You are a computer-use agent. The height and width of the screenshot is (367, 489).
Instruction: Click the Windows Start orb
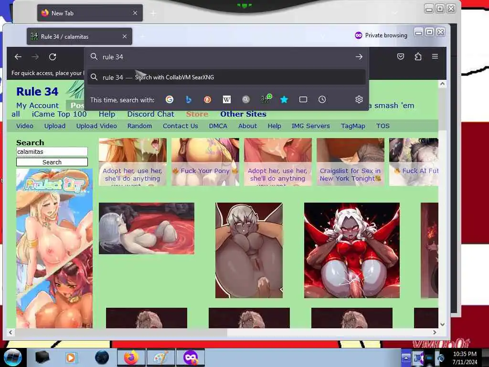coord(12,357)
